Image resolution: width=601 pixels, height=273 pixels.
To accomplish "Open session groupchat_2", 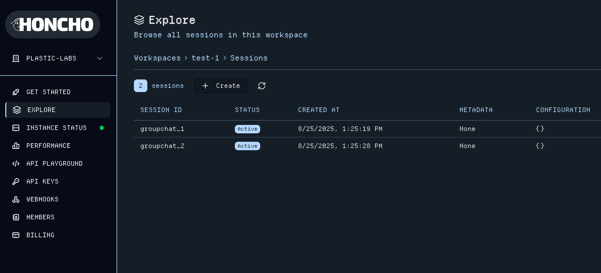I will click(x=162, y=146).
